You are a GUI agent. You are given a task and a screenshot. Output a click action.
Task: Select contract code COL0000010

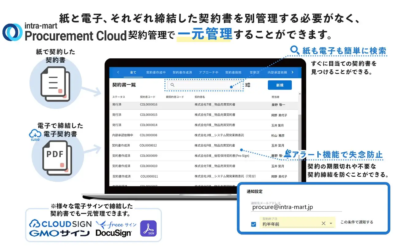click(x=149, y=166)
